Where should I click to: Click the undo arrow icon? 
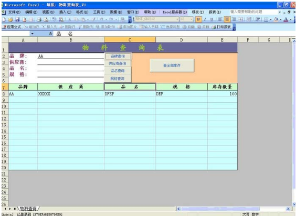point(101,19)
